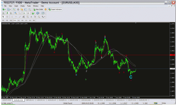Switch to the EURUSD,M5 chart tab
The height and width of the screenshot is (105, 176).
[x=143, y=100]
